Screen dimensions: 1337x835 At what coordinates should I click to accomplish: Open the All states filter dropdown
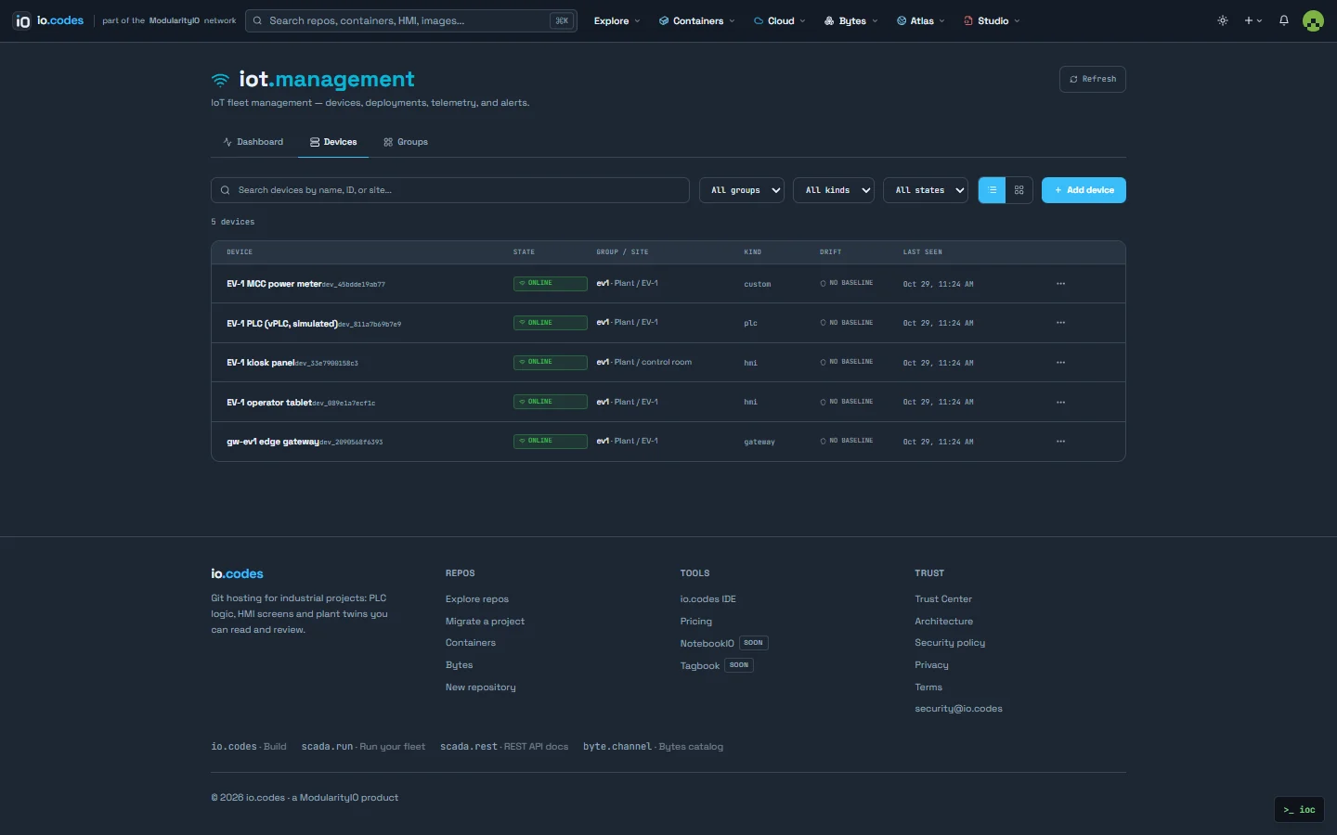click(x=926, y=190)
